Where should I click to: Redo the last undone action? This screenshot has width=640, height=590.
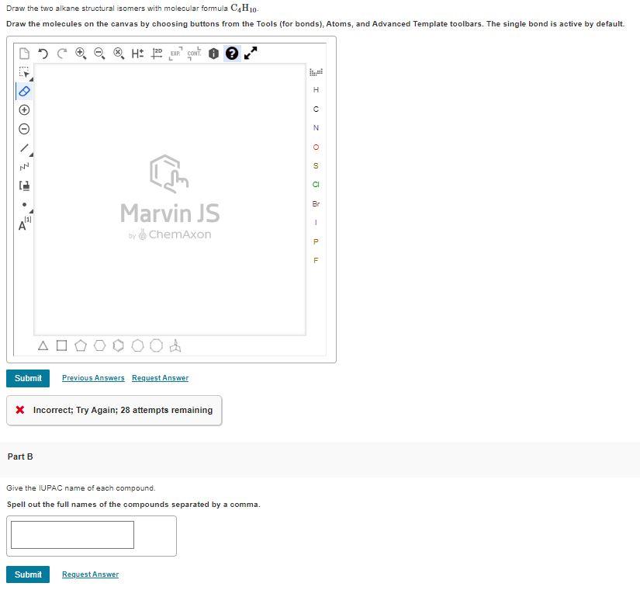coord(61,54)
